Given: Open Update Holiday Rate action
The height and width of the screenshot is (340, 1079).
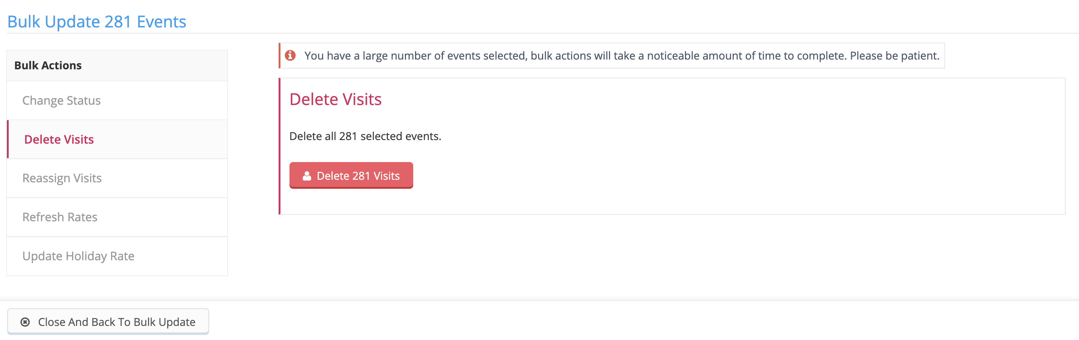Looking at the screenshot, I should [x=78, y=256].
